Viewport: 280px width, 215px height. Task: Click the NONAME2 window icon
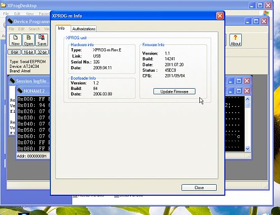tap(20, 91)
